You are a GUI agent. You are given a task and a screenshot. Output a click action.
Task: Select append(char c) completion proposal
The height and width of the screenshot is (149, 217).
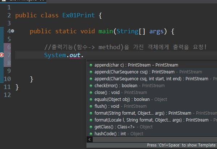click(x=153, y=65)
